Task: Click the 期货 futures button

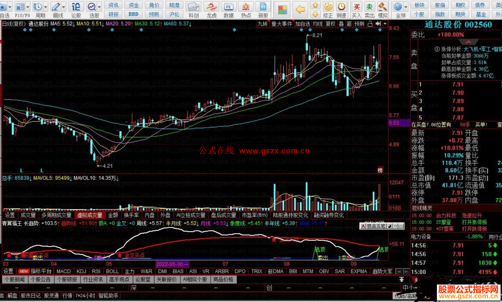Action: click(460, 14)
